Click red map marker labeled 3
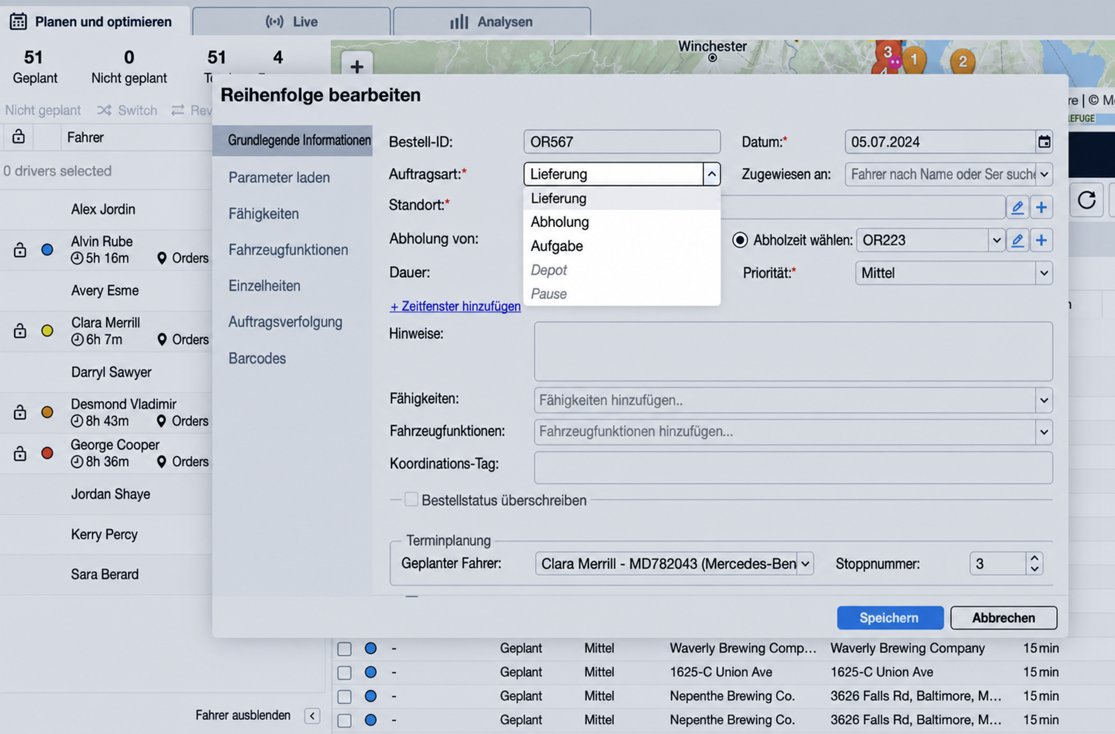This screenshot has width=1115, height=734. coord(887,53)
